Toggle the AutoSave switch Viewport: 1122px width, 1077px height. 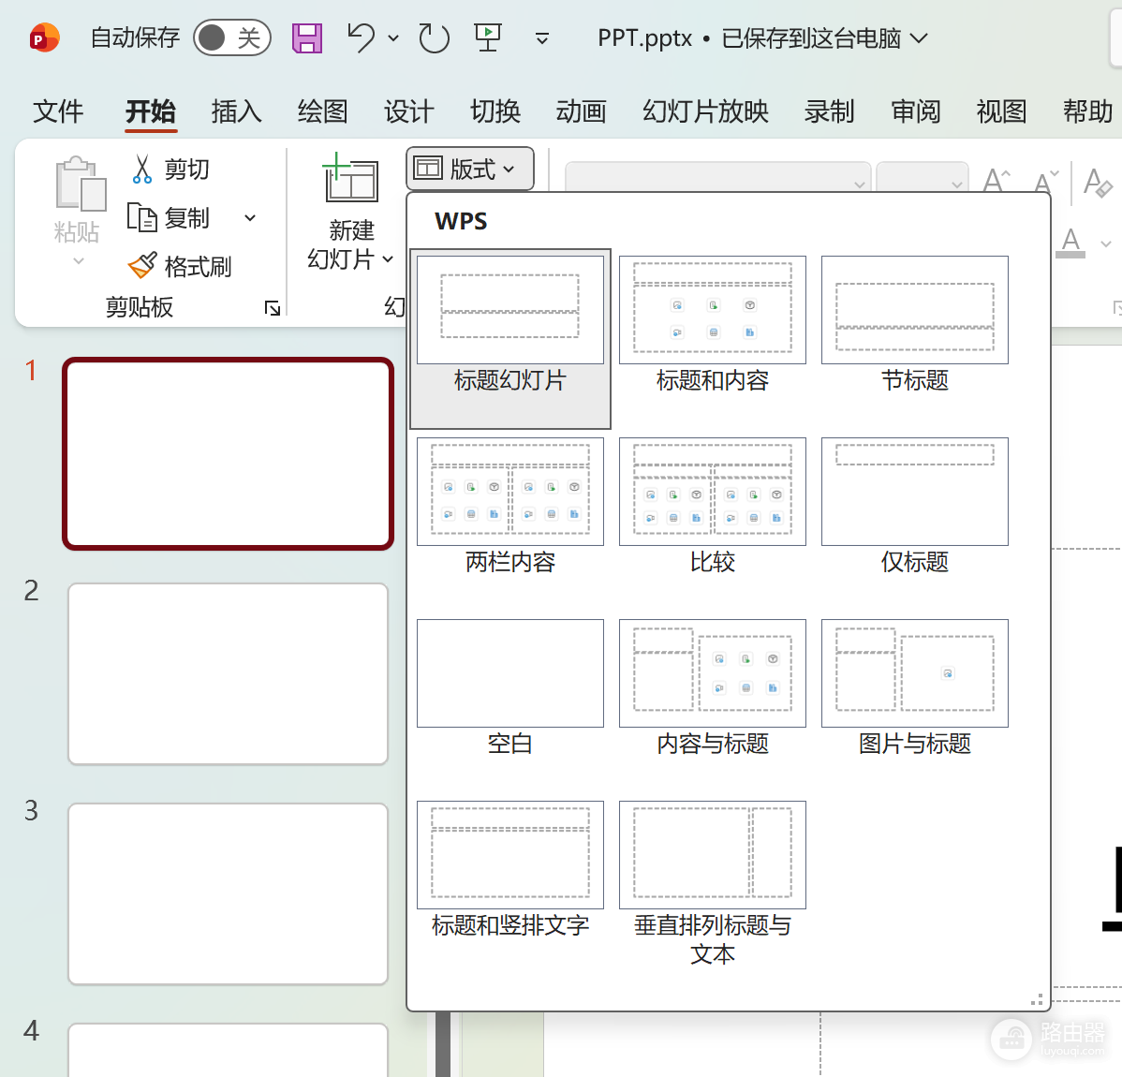click(x=232, y=37)
